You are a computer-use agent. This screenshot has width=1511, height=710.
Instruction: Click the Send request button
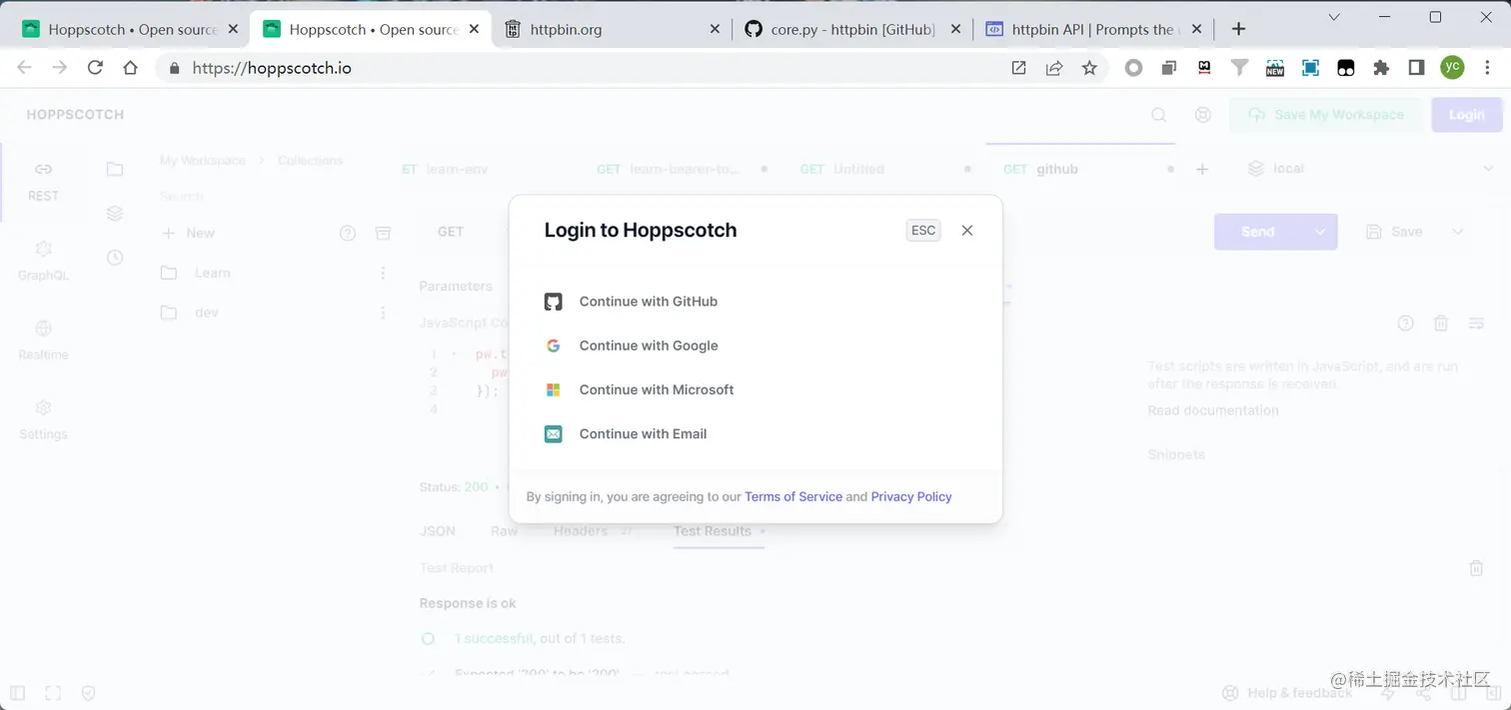click(1258, 232)
